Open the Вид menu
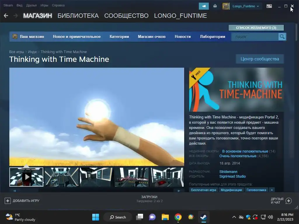Image resolution: width=299 pixels, height=224 pixels. pyautogui.click(x=20, y=5)
